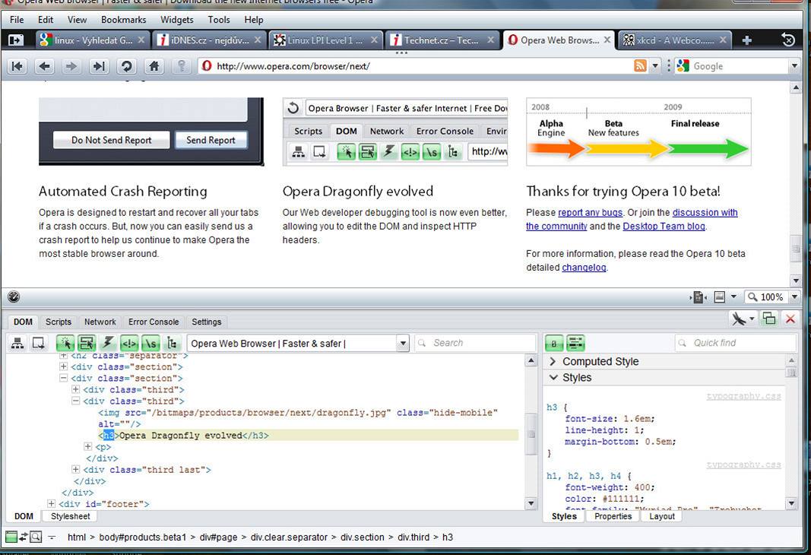Click the Dragonfly DOM tree view icon
The width and height of the screenshot is (811, 555).
[x=17, y=343]
